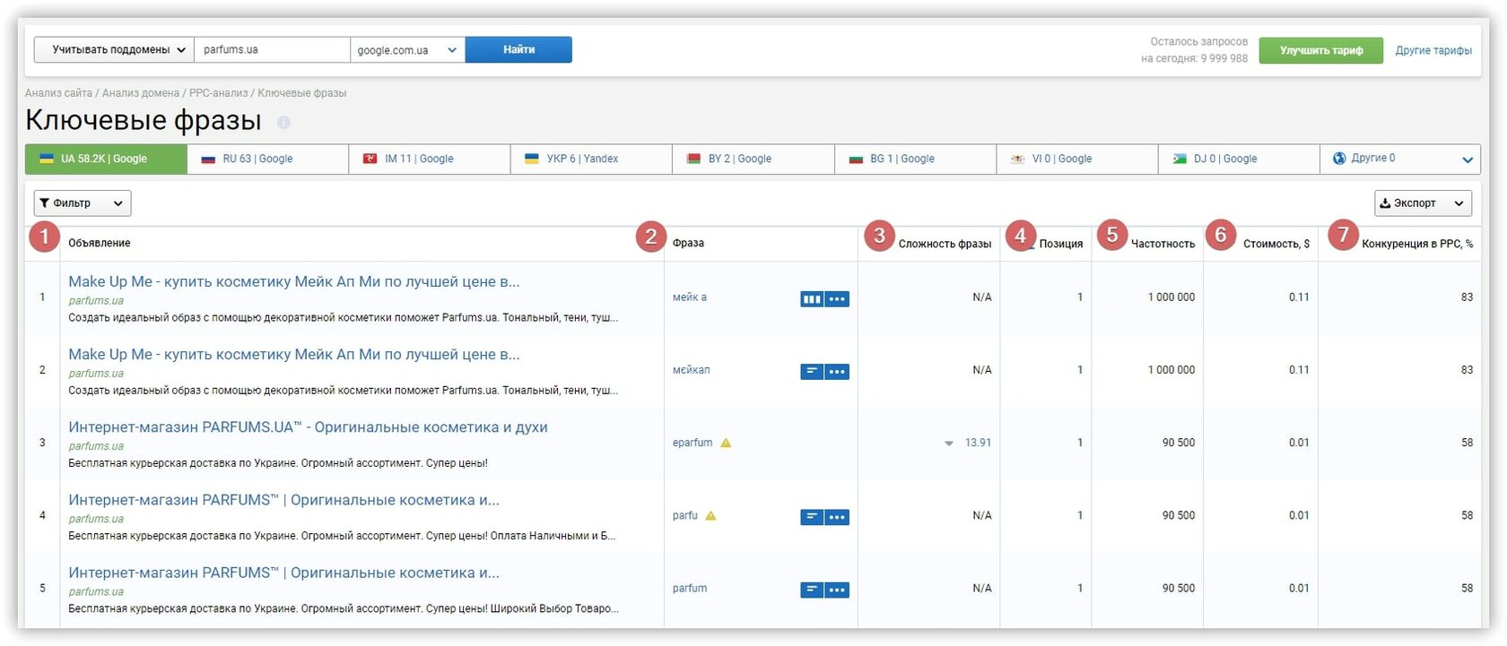Switch to BG 1 Google tab
The image size is (1507, 646).
click(x=915, y=159)
